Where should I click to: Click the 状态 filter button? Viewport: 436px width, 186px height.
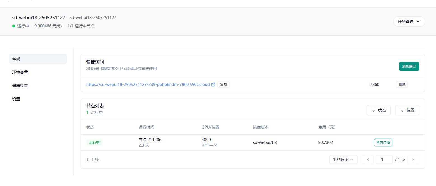tap(378, 110)
